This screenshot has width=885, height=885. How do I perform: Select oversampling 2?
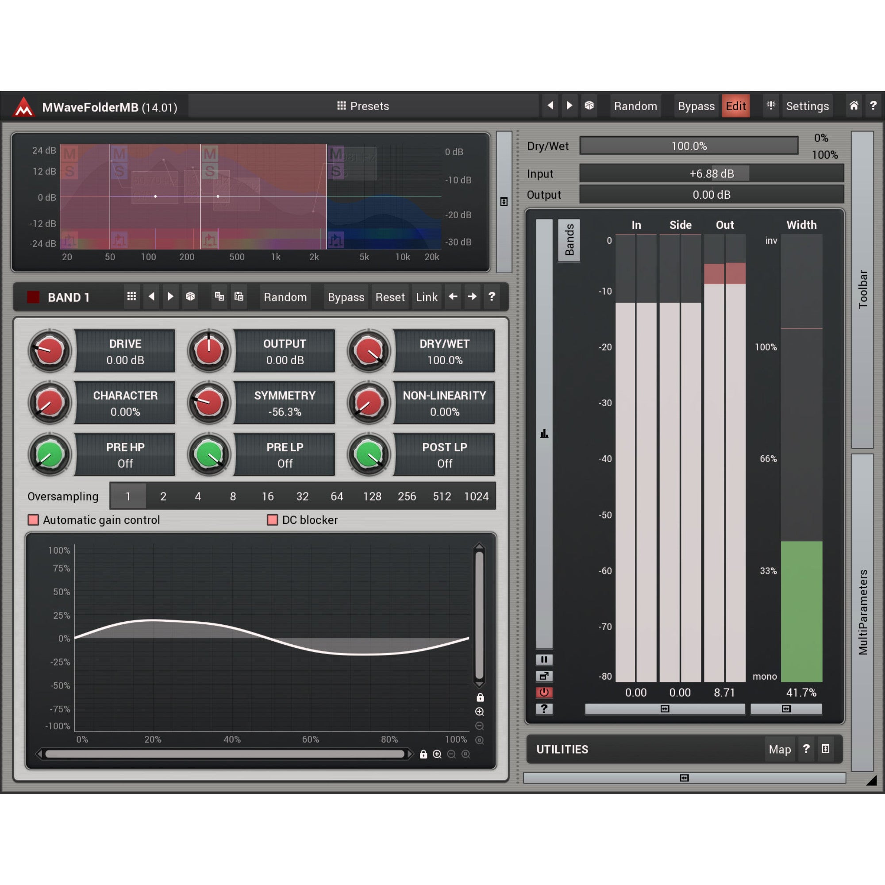[163, 496]
